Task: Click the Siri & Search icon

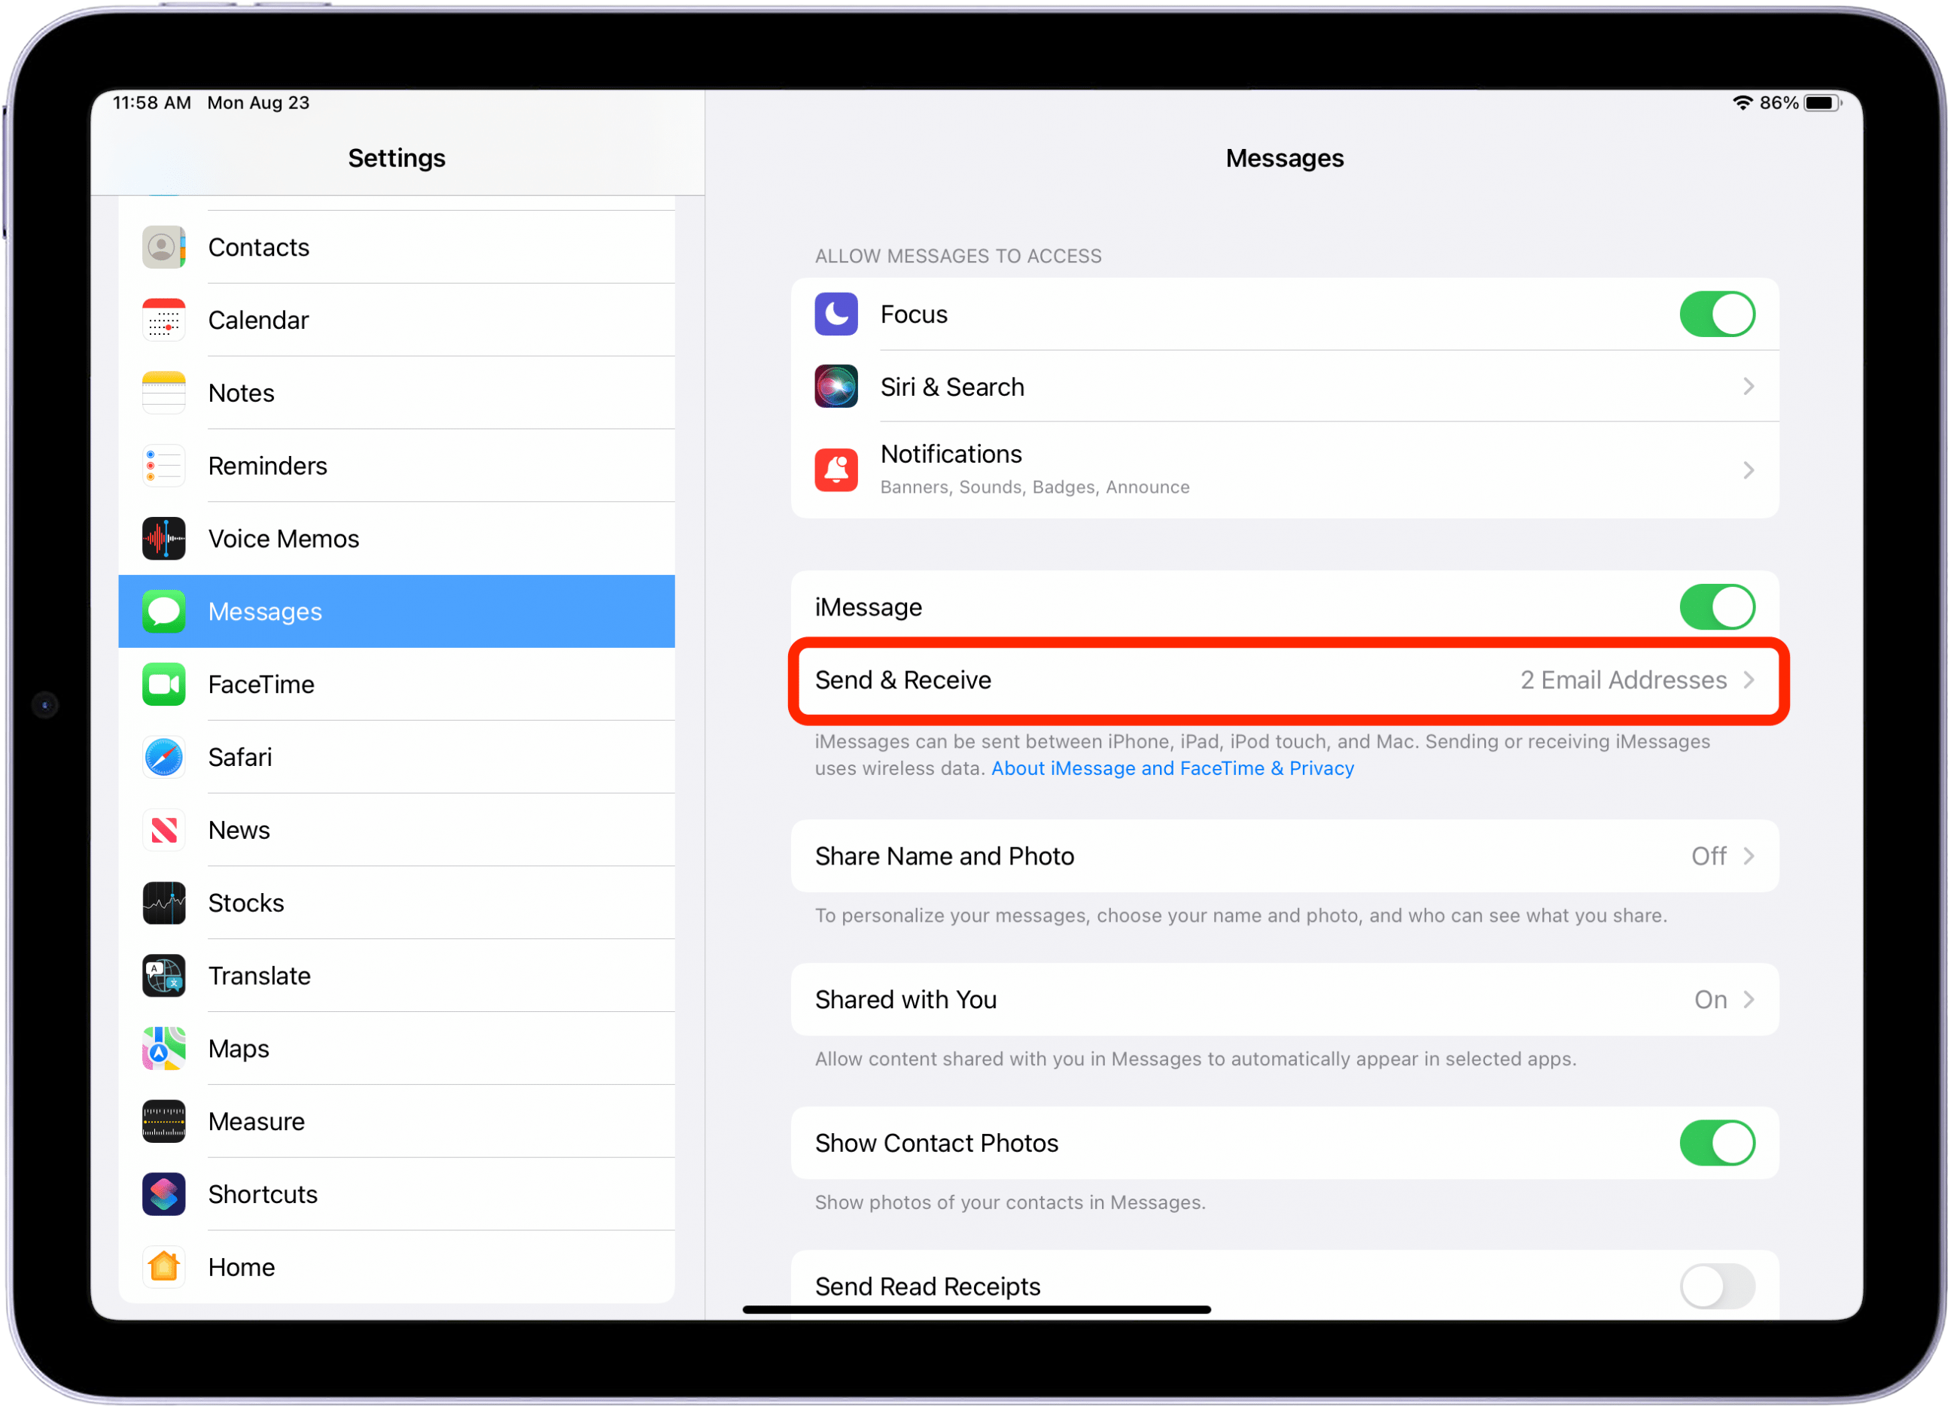Action: click(838, 387)
